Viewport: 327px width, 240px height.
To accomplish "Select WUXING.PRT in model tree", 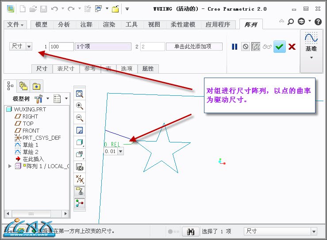I will point(30,109).
